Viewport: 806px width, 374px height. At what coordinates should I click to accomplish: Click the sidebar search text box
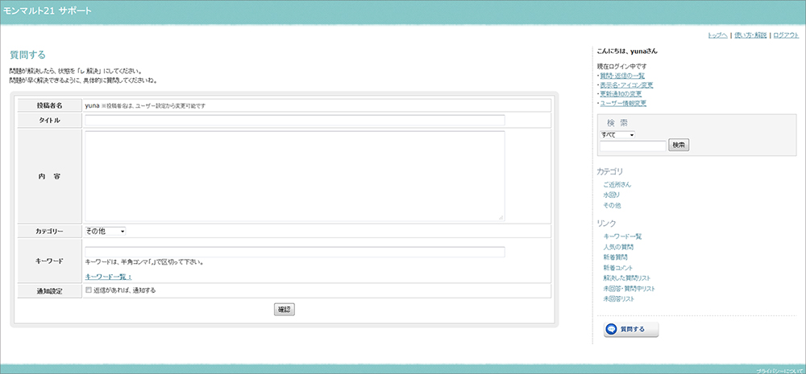(633, 146)
